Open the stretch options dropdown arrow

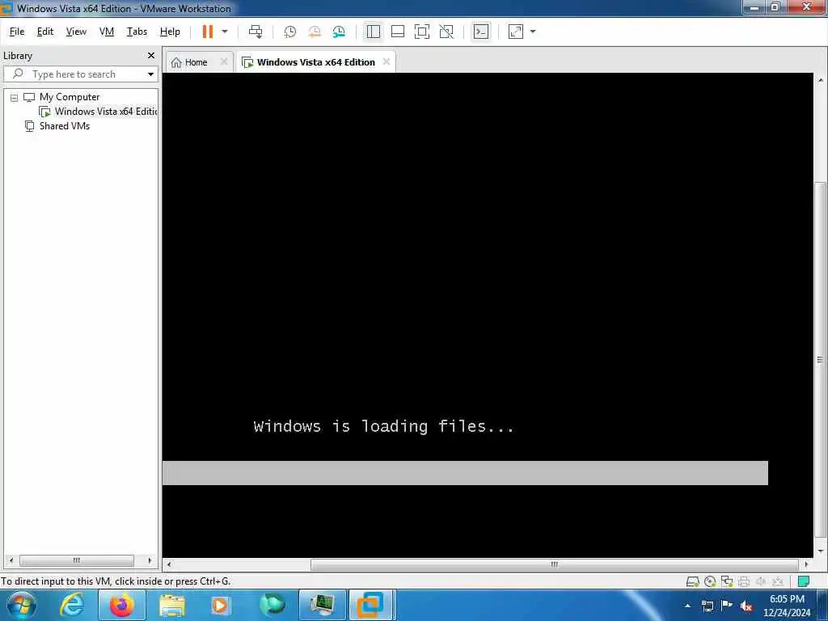click(x=533, y=32)
